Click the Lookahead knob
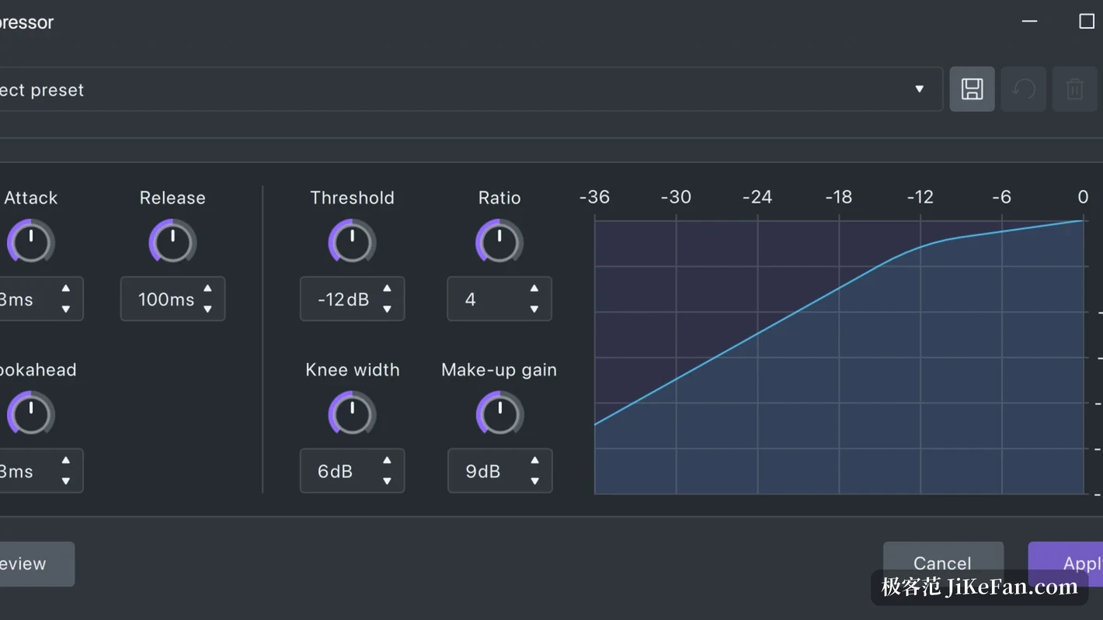Image resolution: width=1103 pixels, height=620 pixels. [x=31, y=414]
